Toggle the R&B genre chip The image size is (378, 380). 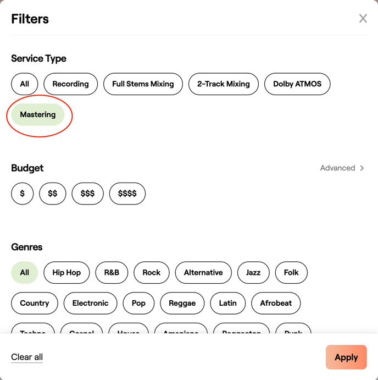point(112,273)
